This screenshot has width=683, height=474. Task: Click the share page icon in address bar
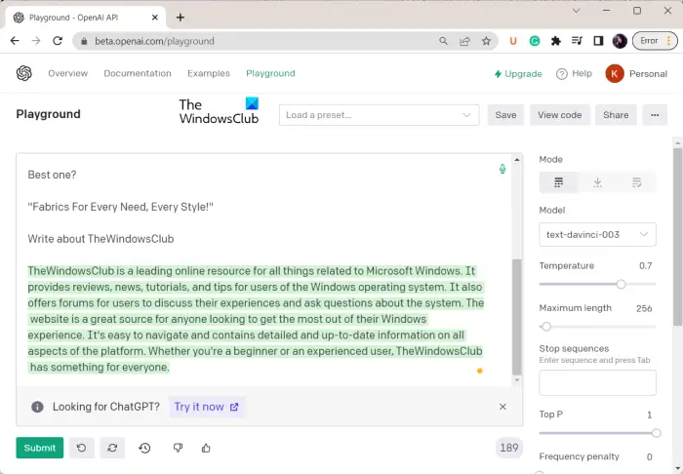(x=464, y=41)
